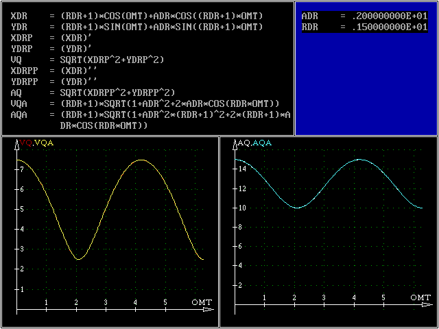This screenshot has height=329, width=439.
Task: Click the yellow VQA legend label
Action: [44, 143]
